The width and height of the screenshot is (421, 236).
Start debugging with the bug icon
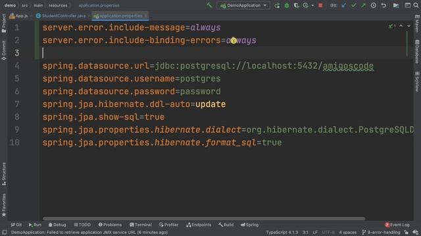[x=287, y=5]
